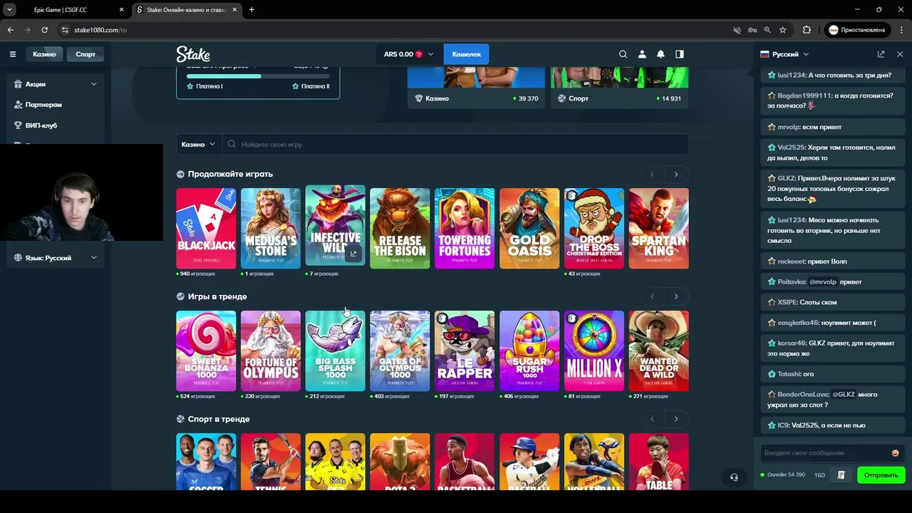Screen dimensions: 912x513
Task: Click the Приостановлена profile button
Action: (x=856, y=30)
